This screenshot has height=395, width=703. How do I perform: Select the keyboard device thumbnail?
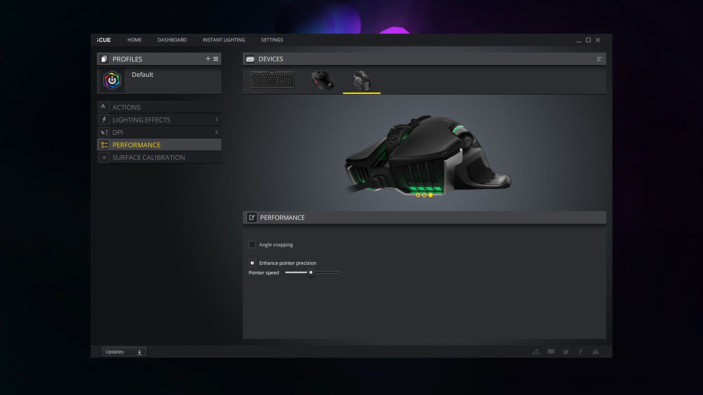272,80
